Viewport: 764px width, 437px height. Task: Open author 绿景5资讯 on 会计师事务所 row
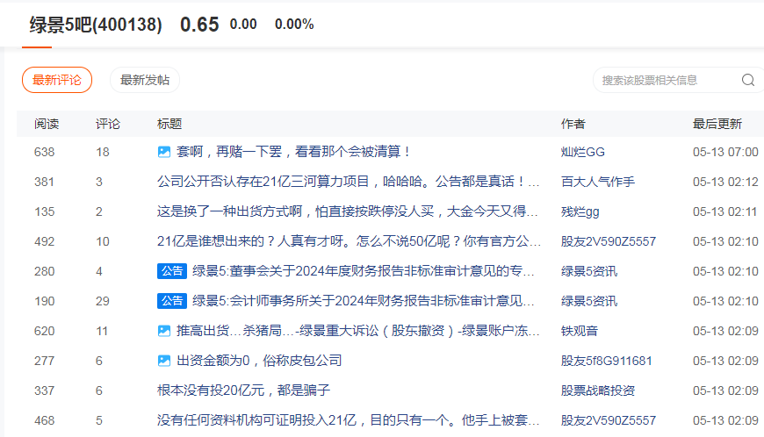click(589, 301)
